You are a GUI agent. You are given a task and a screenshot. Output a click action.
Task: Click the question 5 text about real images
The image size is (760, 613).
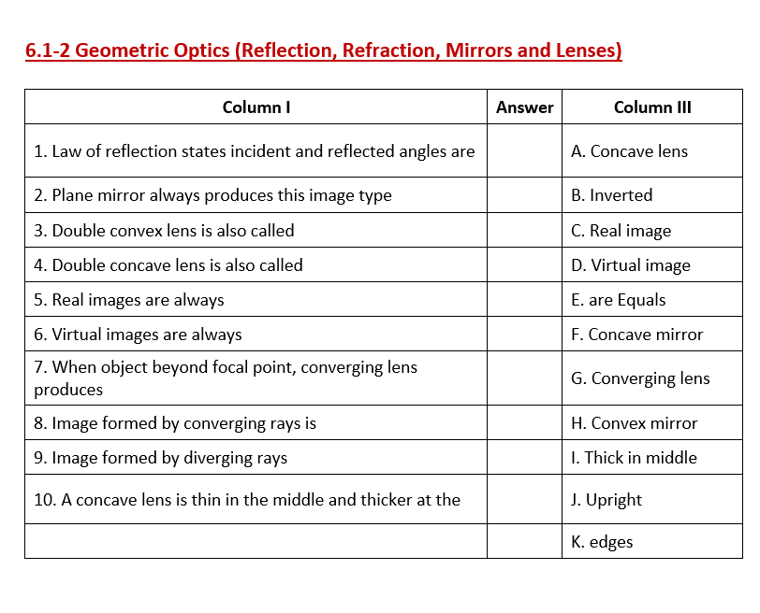[129, 300]
